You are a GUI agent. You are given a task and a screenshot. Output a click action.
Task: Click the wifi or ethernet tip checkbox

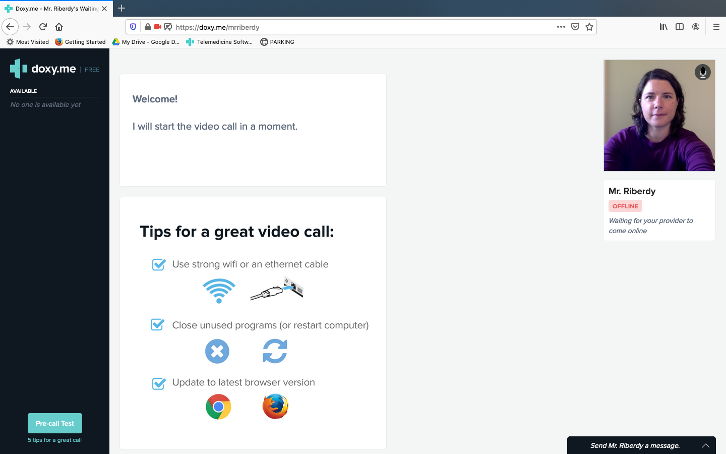coord(159,264)
